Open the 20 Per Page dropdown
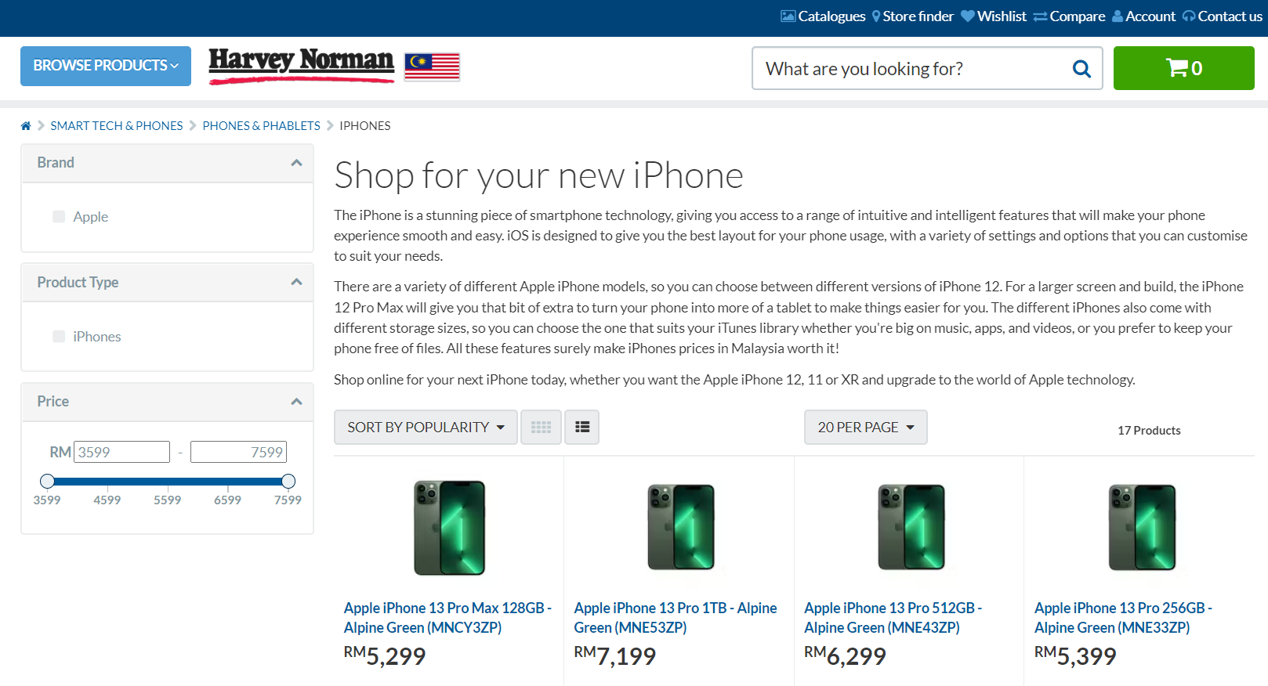 coord(865,428)
